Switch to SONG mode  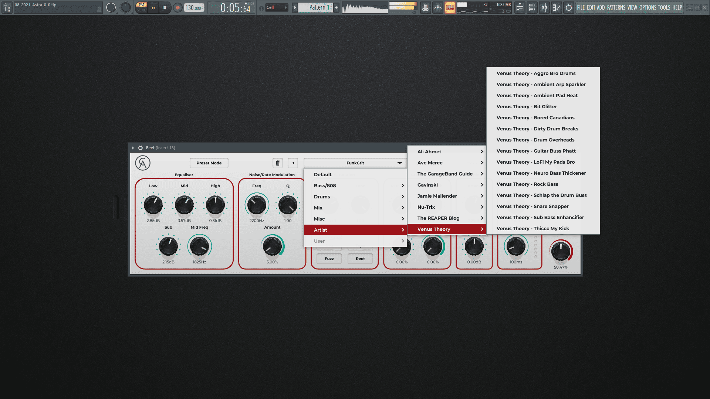pos(142,10)
